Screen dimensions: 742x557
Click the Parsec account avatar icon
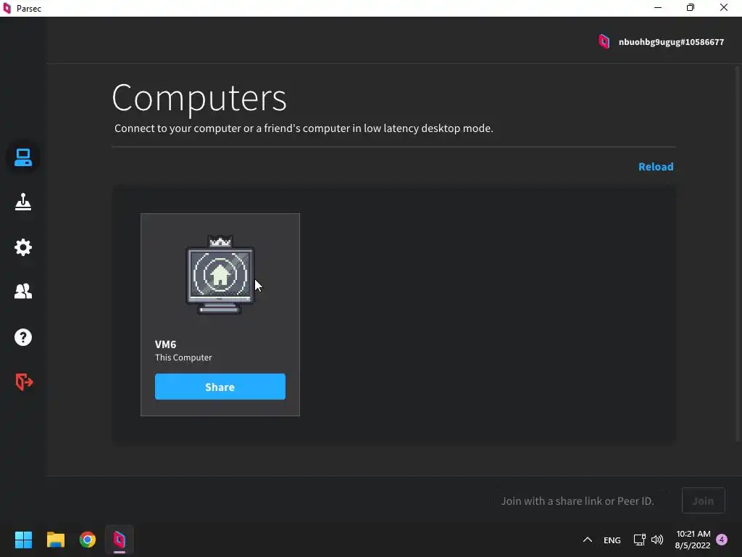[604, 41]
